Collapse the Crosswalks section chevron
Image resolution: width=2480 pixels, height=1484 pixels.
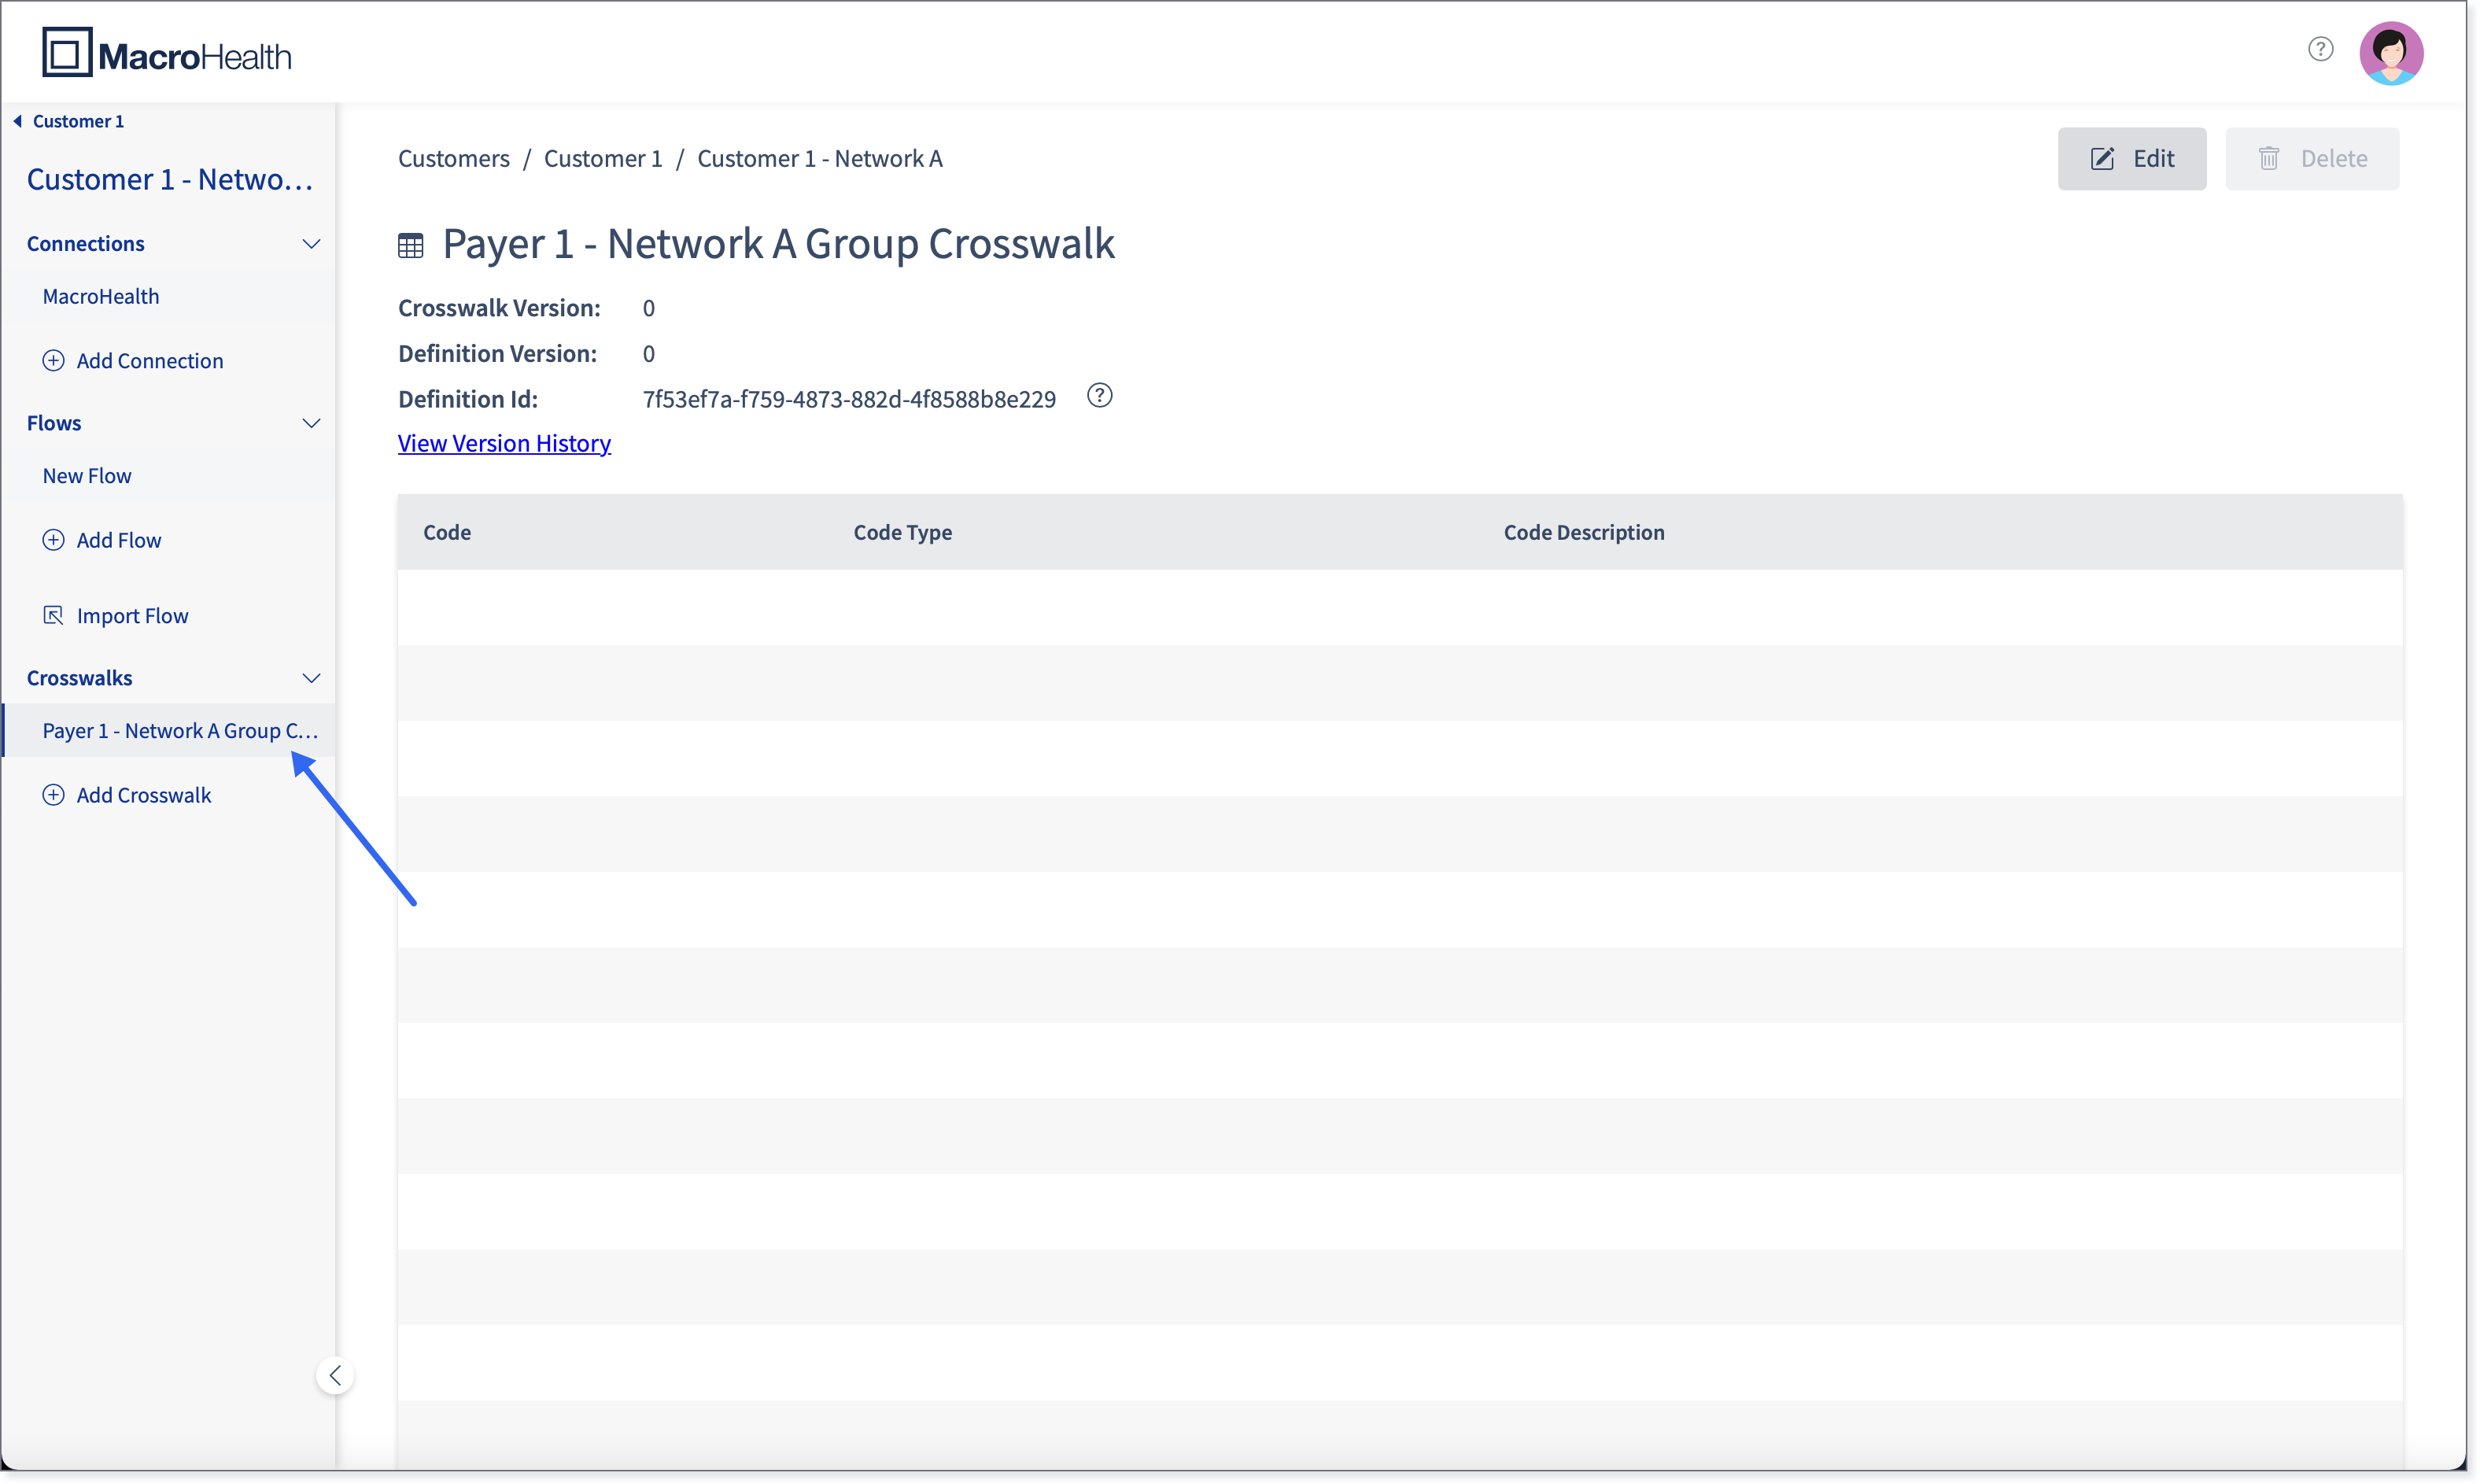point(311,678)
